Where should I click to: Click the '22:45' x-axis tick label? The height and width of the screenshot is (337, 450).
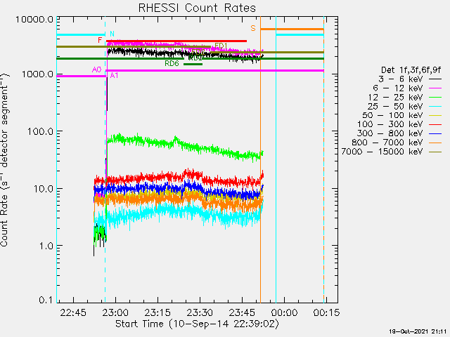(x=73, y=312)
